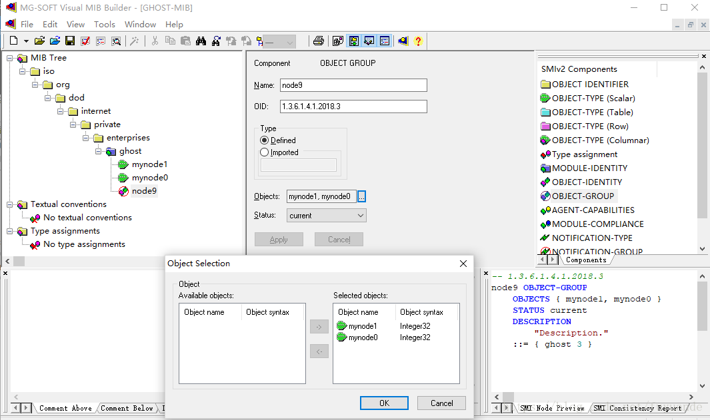Open the File menu
Image resolution: width=710 pixels, height=420 pixels.
pos(27,25)
